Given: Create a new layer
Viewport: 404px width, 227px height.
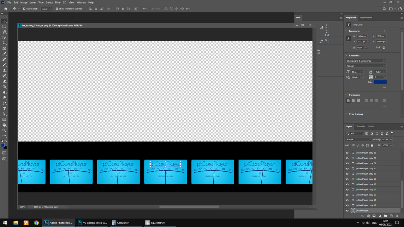Looking at the screenshot, I should pyautogui.click(x=391, y=216).
